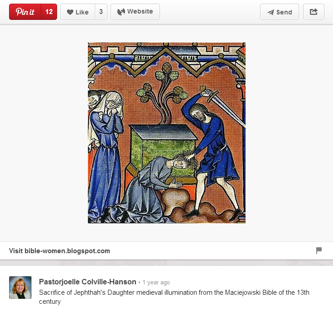Send this pin to someone

[279, 12]
